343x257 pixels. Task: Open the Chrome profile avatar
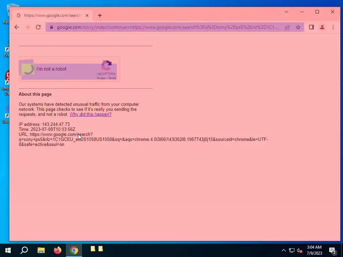coord(322,27)
